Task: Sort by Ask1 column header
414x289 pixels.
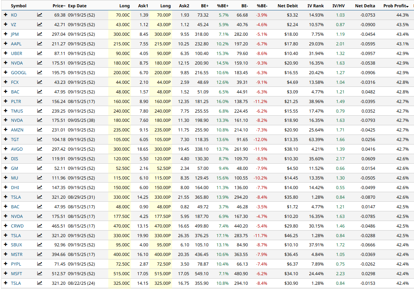Action: pyautogui.click(x=143, y=6)
